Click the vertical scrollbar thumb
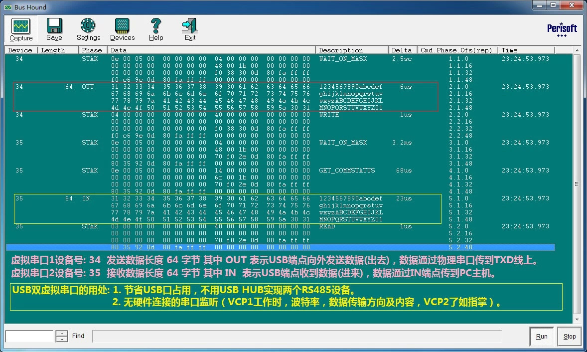This screenshot has height=352, width=587. (577, 184)
